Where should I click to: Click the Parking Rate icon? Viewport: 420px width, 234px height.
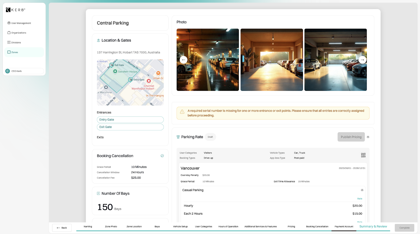tap(178, 137)
